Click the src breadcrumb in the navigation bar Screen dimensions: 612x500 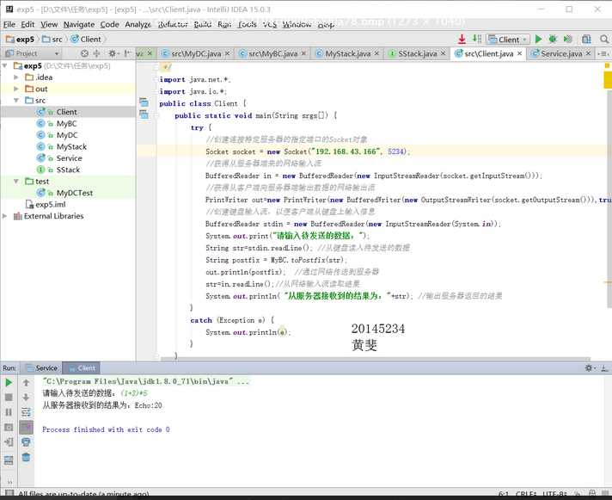[x=52, y=39]
